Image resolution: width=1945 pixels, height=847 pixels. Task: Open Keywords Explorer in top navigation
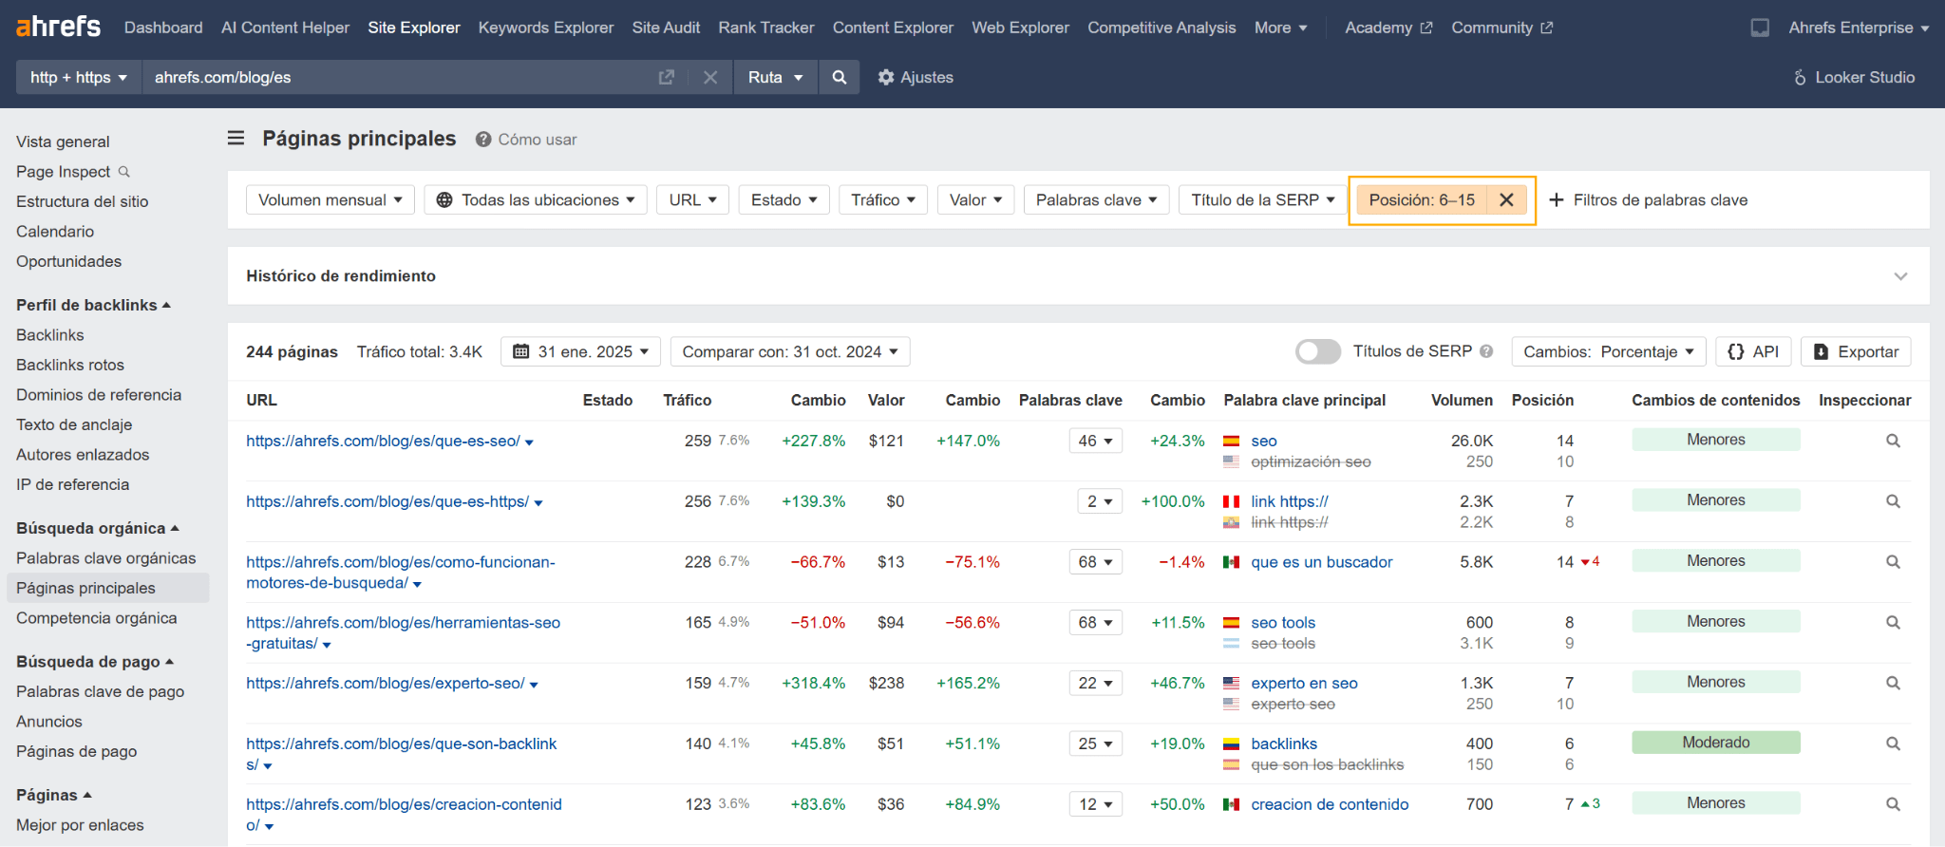[x=545, y=28]
